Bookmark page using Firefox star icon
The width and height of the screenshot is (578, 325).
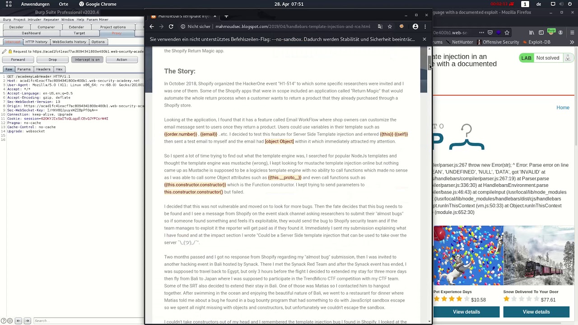click(x=507, y=32)
